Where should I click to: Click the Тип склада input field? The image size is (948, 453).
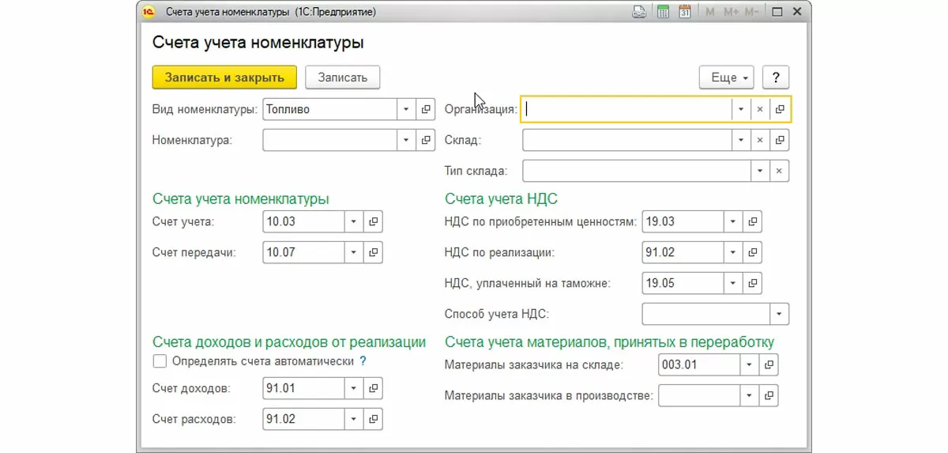tap(636, 171)
